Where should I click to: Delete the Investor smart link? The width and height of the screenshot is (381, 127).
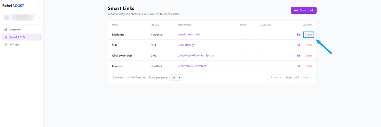pos(308,66)
